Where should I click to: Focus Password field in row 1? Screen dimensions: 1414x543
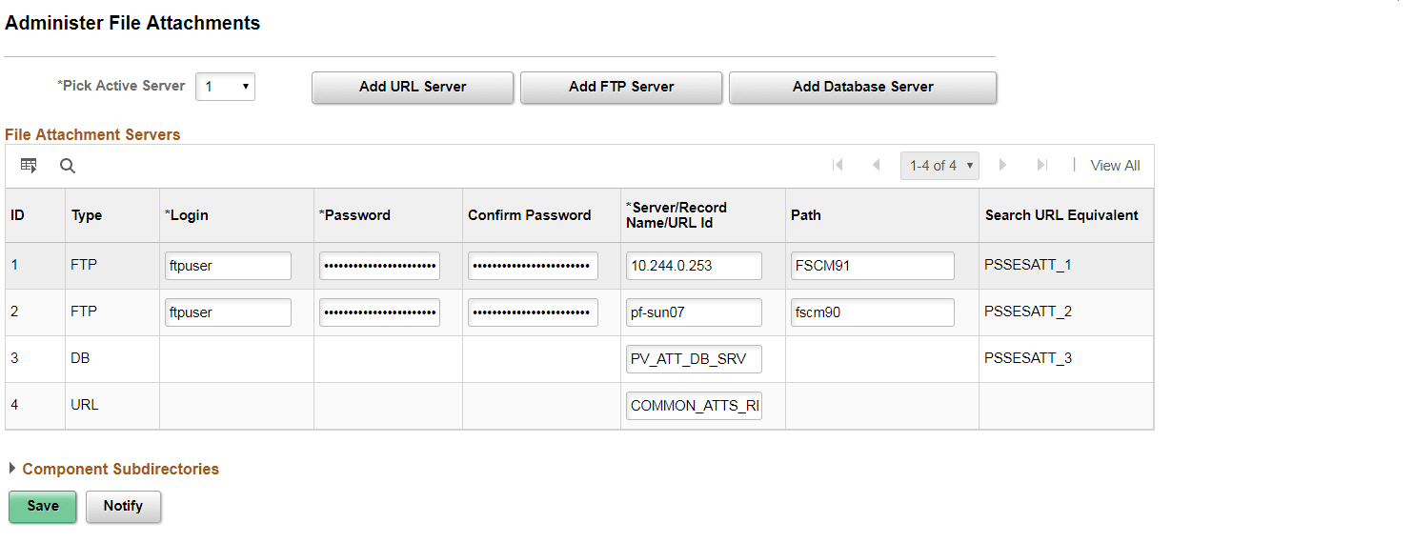point(379,266)
